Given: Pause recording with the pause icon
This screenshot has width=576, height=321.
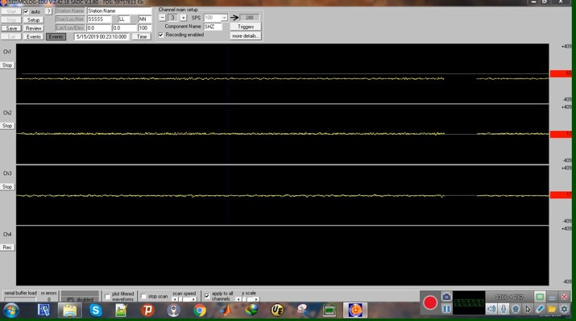Looking at the screenshot, I should click(446, 309).
